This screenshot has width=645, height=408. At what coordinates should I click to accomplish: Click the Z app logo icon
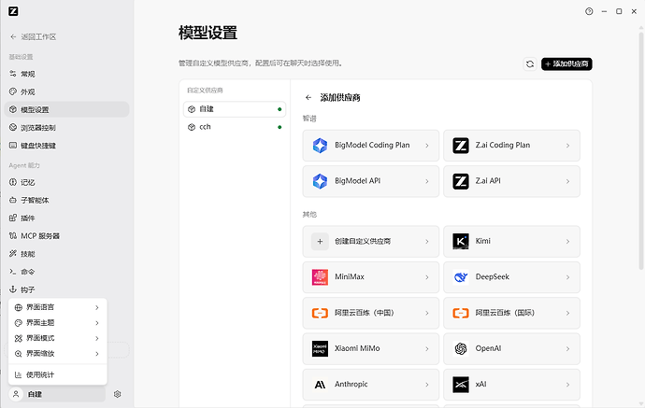coord(13,11)
